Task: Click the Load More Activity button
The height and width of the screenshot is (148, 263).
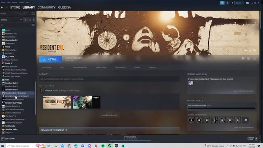Action: [109, 115]
